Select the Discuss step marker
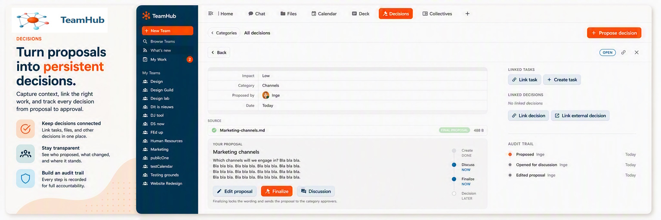 click(454, 165)
